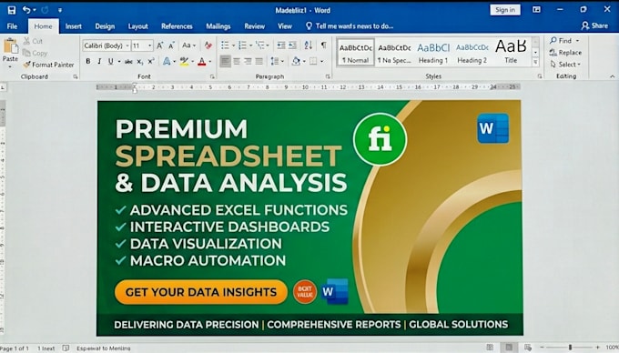Open the Replace dialog
This screenshot has width=619, height=353.
pos(565,53)
